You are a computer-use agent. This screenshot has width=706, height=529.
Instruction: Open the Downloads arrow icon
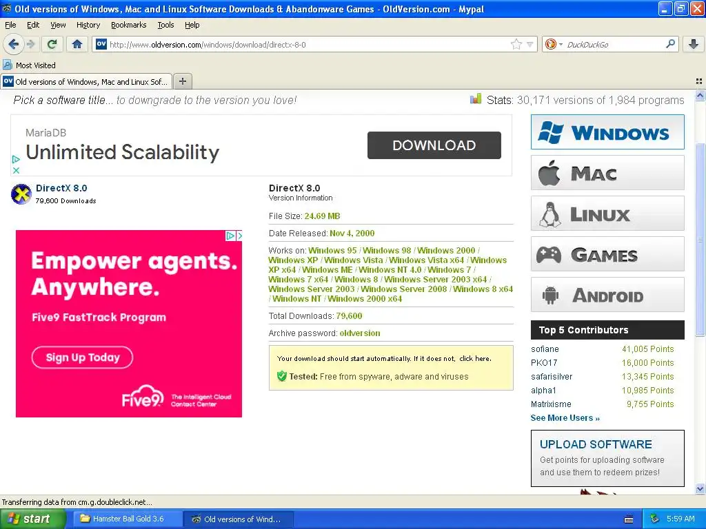point(694,44)
